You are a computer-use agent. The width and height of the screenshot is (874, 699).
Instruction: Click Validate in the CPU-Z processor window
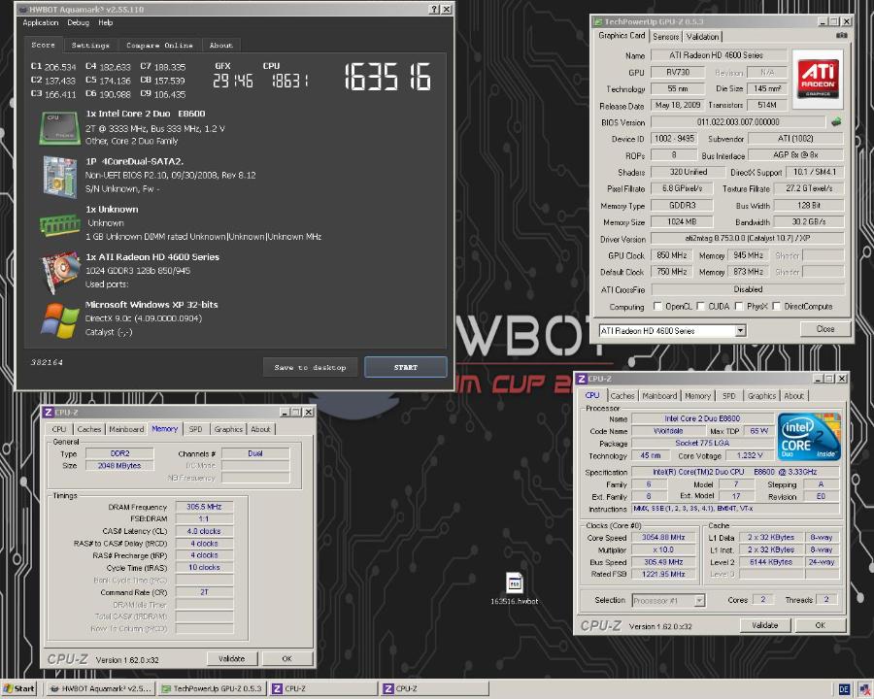click(765, 625)
